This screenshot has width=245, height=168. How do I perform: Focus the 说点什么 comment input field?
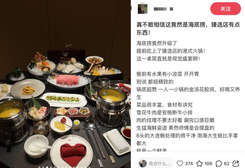[155, 164]
